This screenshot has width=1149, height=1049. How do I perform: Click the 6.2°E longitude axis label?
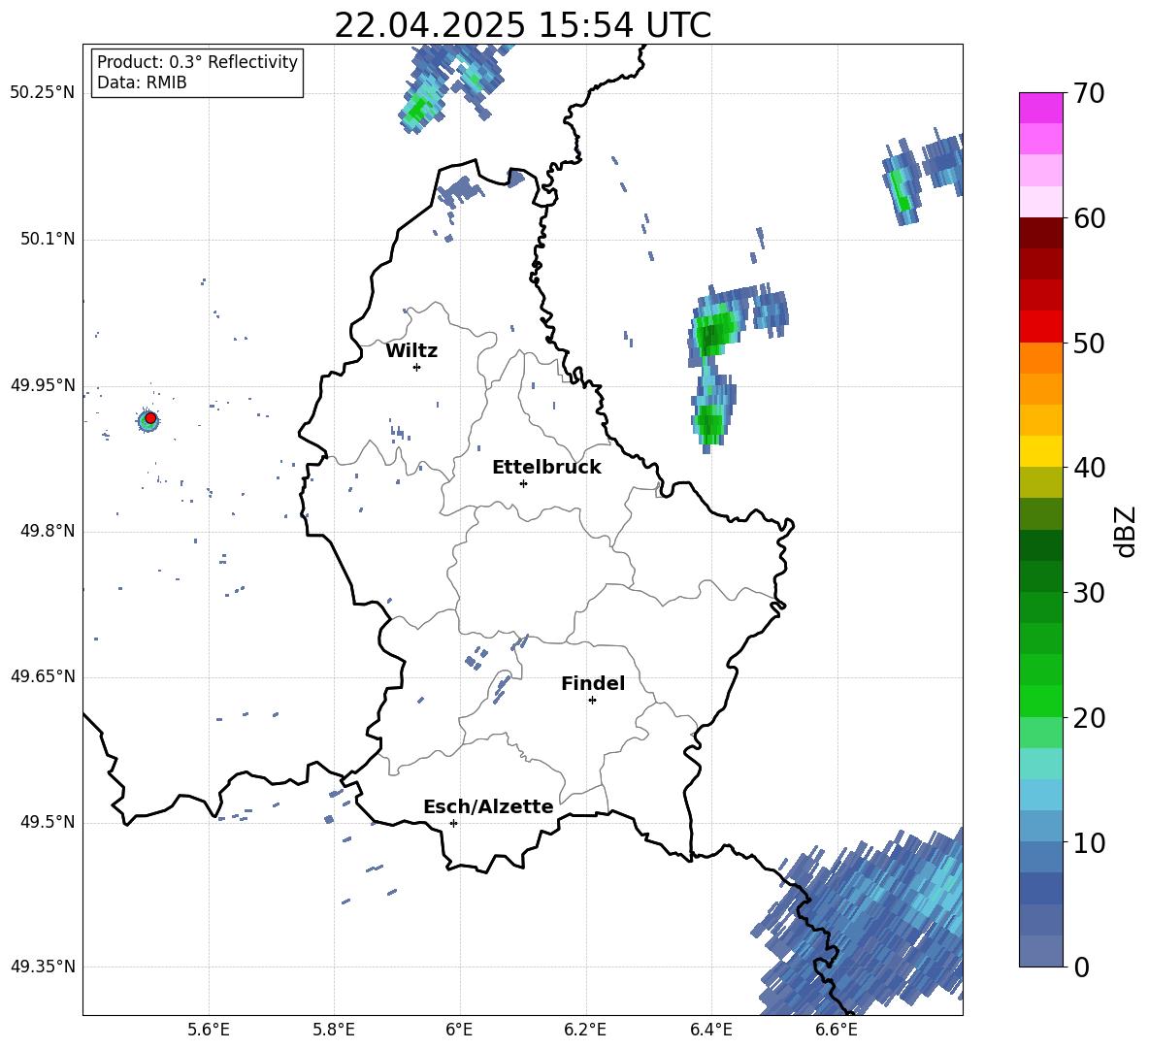click(x=585, y=1031)
